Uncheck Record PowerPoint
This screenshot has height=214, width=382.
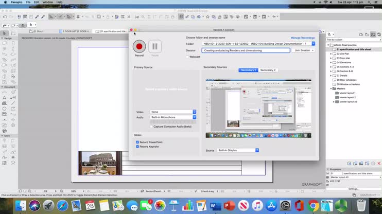click(137, 142)
